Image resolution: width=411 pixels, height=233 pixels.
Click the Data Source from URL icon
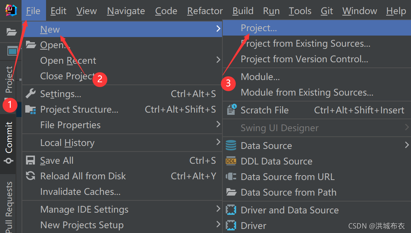click(x=231, y=177)
